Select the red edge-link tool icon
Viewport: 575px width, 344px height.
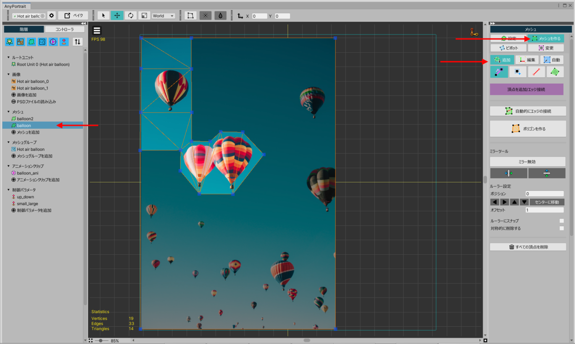point(536,72)
